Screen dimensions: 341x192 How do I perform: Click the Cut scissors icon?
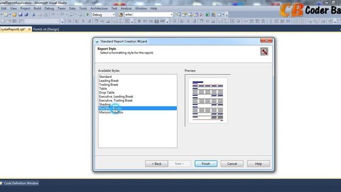point(34,14)
